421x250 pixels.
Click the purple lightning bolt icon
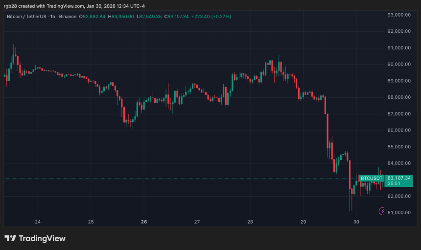(x=381, y=211)
